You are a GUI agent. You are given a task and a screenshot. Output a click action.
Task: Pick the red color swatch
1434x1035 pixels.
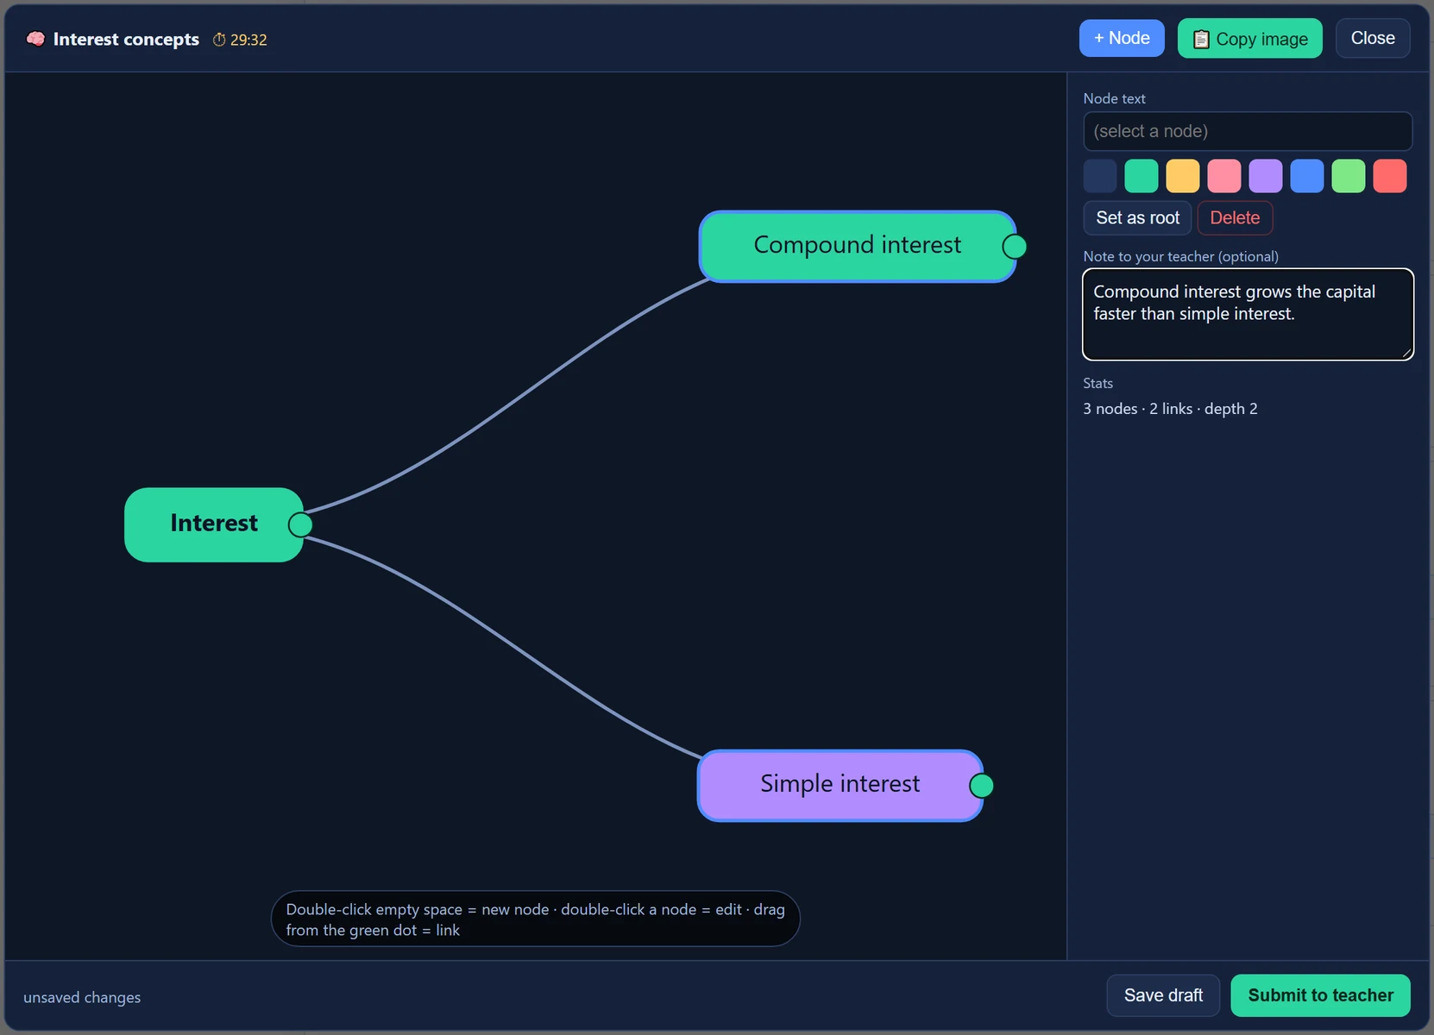[x=1390, y=176]
